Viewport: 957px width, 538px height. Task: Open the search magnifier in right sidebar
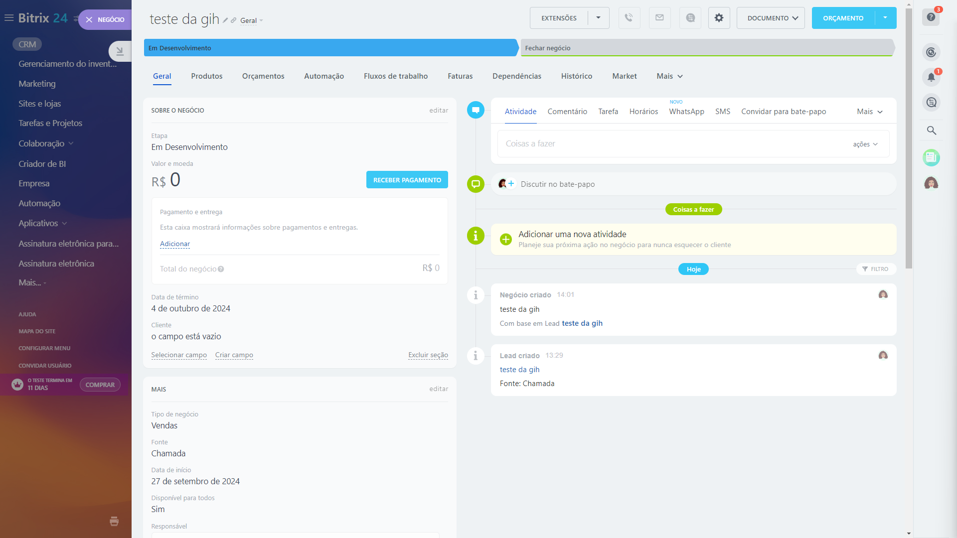[x=931, y=131]
